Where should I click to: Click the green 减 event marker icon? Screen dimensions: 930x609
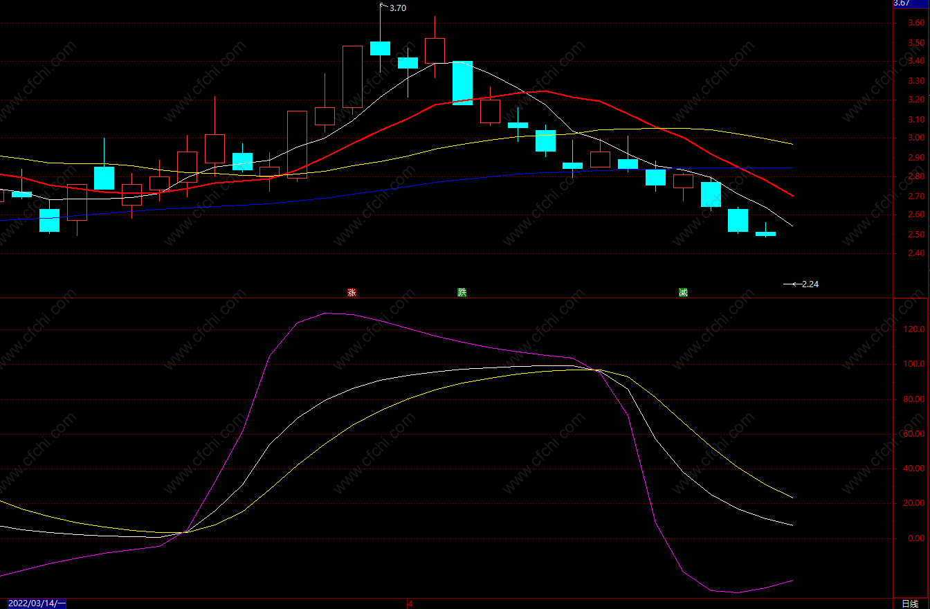(684, 293)
